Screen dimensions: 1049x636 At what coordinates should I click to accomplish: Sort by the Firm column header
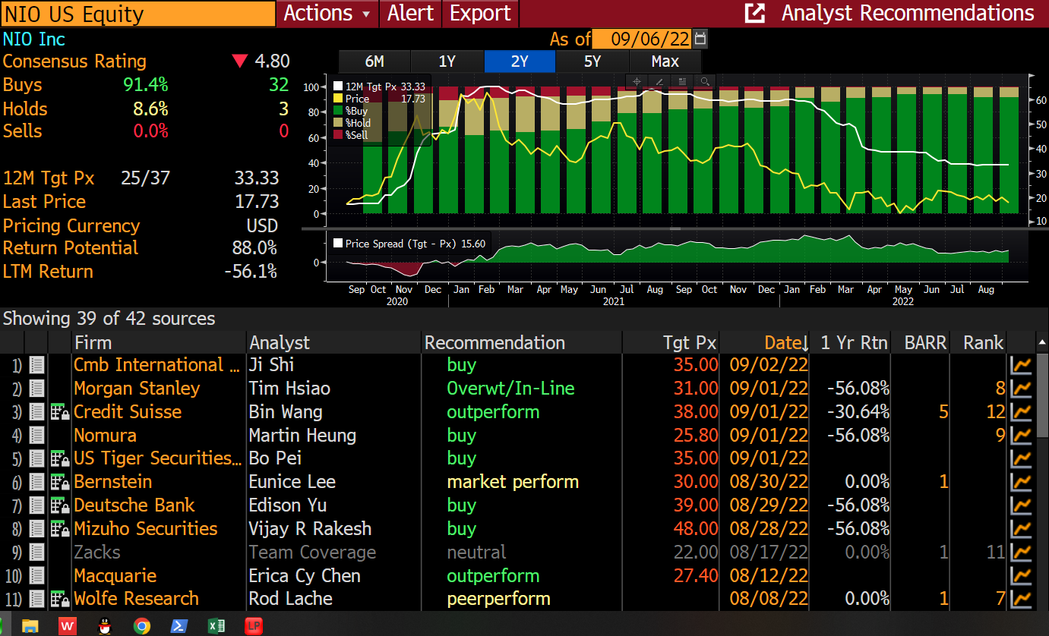point(93,343)
